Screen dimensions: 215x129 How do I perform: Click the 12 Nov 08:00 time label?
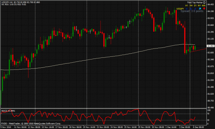pyautogui.click(x=34, y=127)
